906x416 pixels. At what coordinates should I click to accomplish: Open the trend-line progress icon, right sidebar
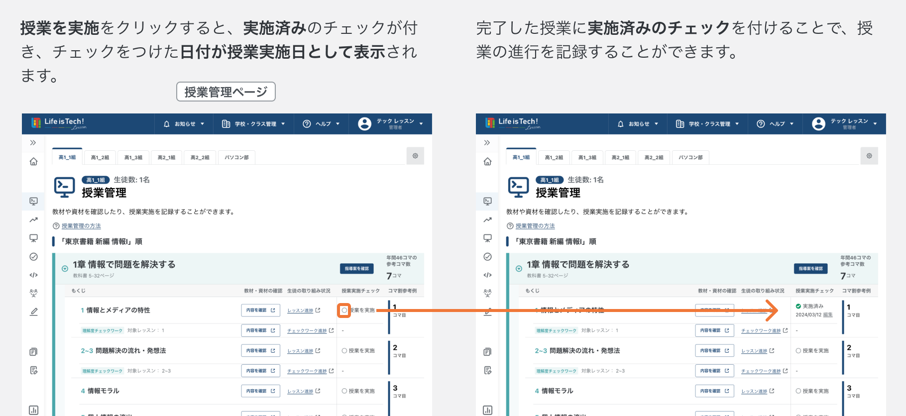point(487,219)
